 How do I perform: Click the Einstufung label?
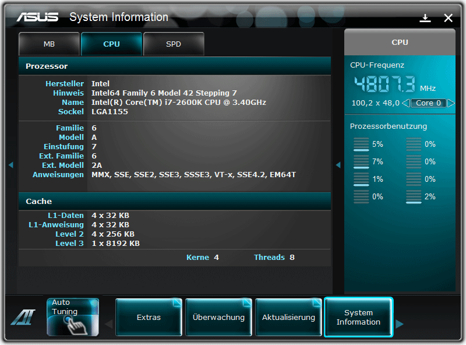(63, 147)
